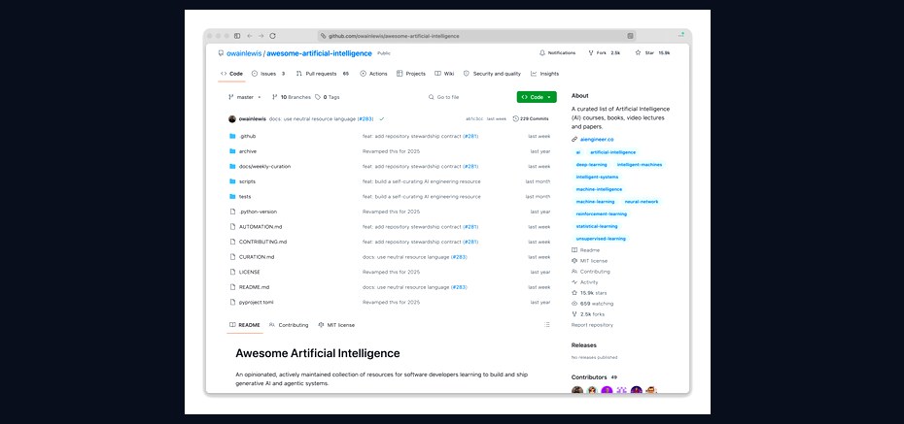Open the master branch dropdown
This screenshot has width=904, height=424.
pyautogui.click(x=245, y=97)
